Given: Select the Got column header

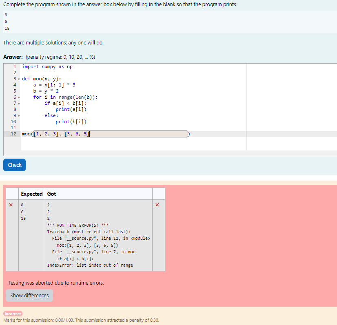Looking at the screenshot, I should (x=51, y=194).
